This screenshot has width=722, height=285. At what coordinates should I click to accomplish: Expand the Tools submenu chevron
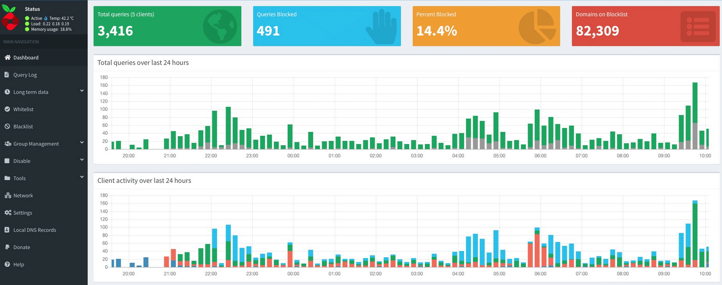(x=82, y=177)
